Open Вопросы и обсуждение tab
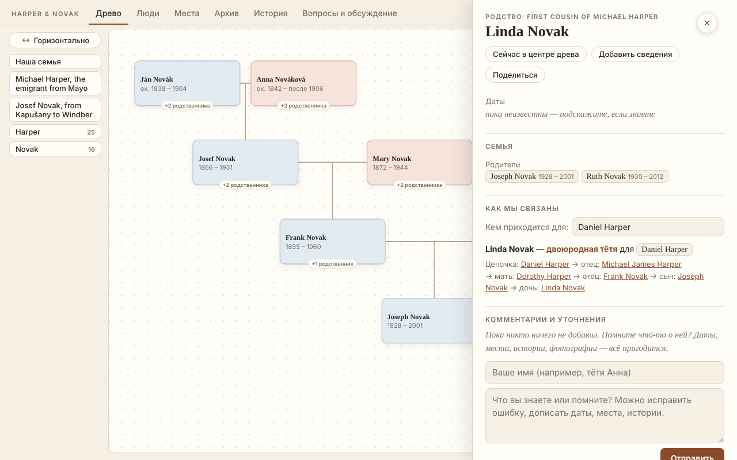The image size is (737, 460). 349,13
